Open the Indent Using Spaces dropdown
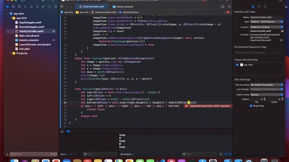Viewport: 289px width, 162px height. click(x=266, y=94)
